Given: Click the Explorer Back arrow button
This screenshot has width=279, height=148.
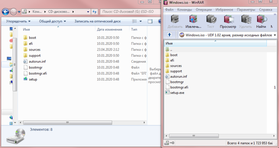Looking at the screenshot, I should pyautogui.click(x=6, y=12).
